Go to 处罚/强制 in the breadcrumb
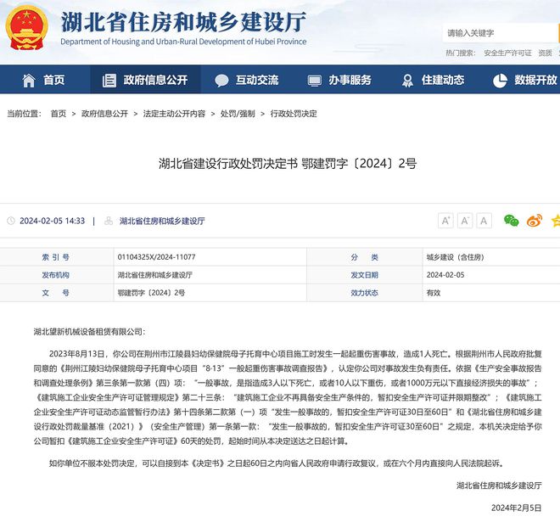The height and width of the screenshot is (522, 560). [x=238, y=114]
